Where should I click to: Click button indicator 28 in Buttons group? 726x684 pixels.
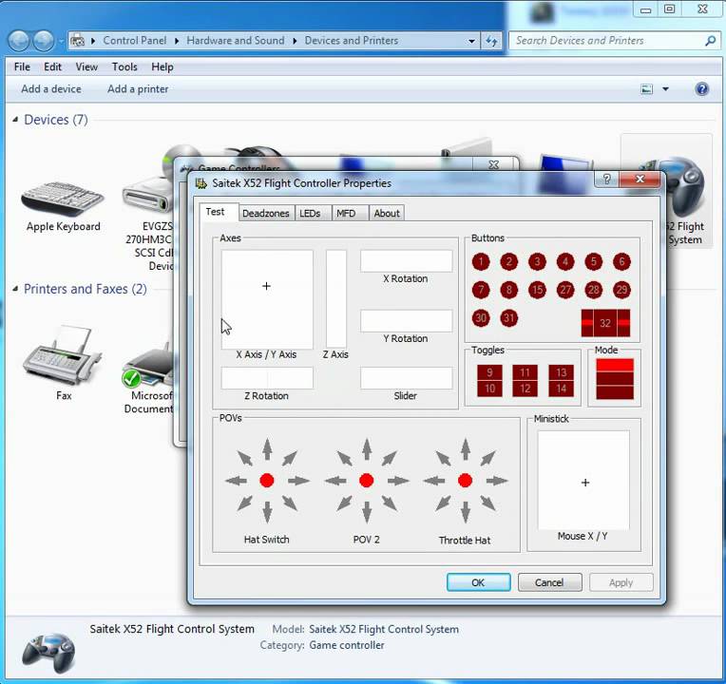(594, 290)
